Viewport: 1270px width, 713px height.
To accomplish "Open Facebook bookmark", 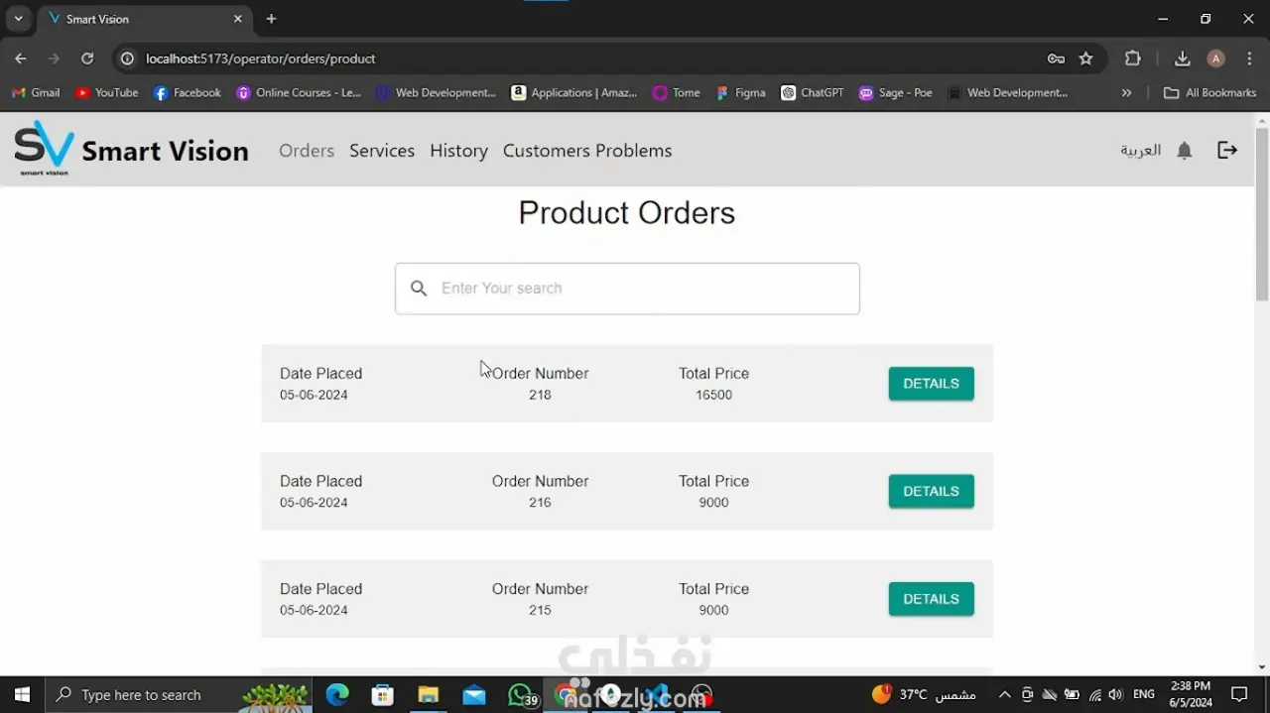I will [x=187, y=92].
